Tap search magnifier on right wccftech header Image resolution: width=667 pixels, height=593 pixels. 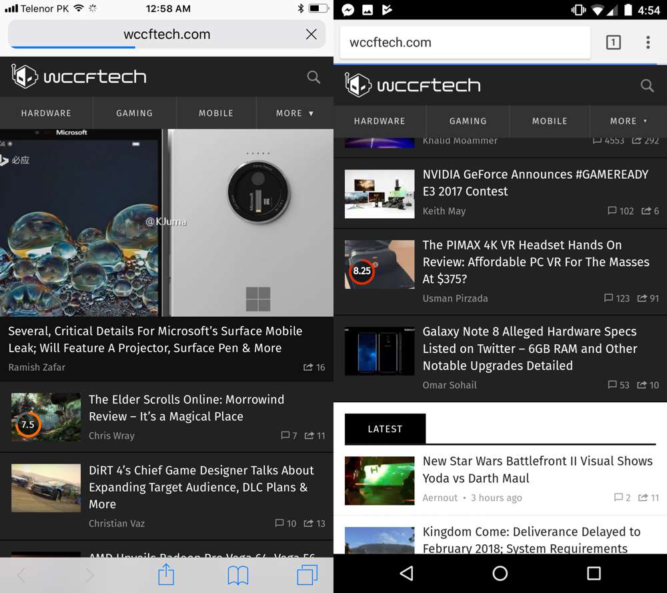tap(647, 85)
